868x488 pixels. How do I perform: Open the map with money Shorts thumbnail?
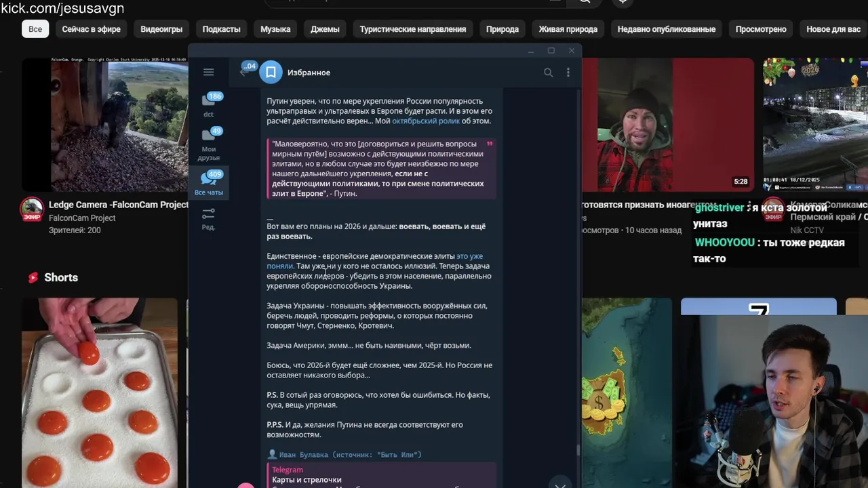[x=627, y=393]
